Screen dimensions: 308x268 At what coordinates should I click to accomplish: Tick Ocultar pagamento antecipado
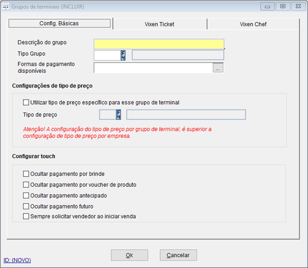coord(26,196)
